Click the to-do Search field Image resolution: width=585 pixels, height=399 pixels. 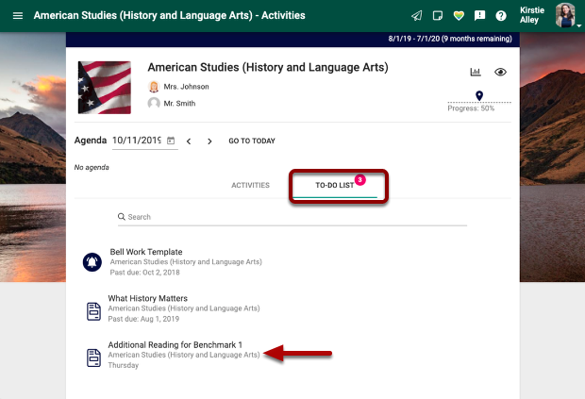pos(292,217)
